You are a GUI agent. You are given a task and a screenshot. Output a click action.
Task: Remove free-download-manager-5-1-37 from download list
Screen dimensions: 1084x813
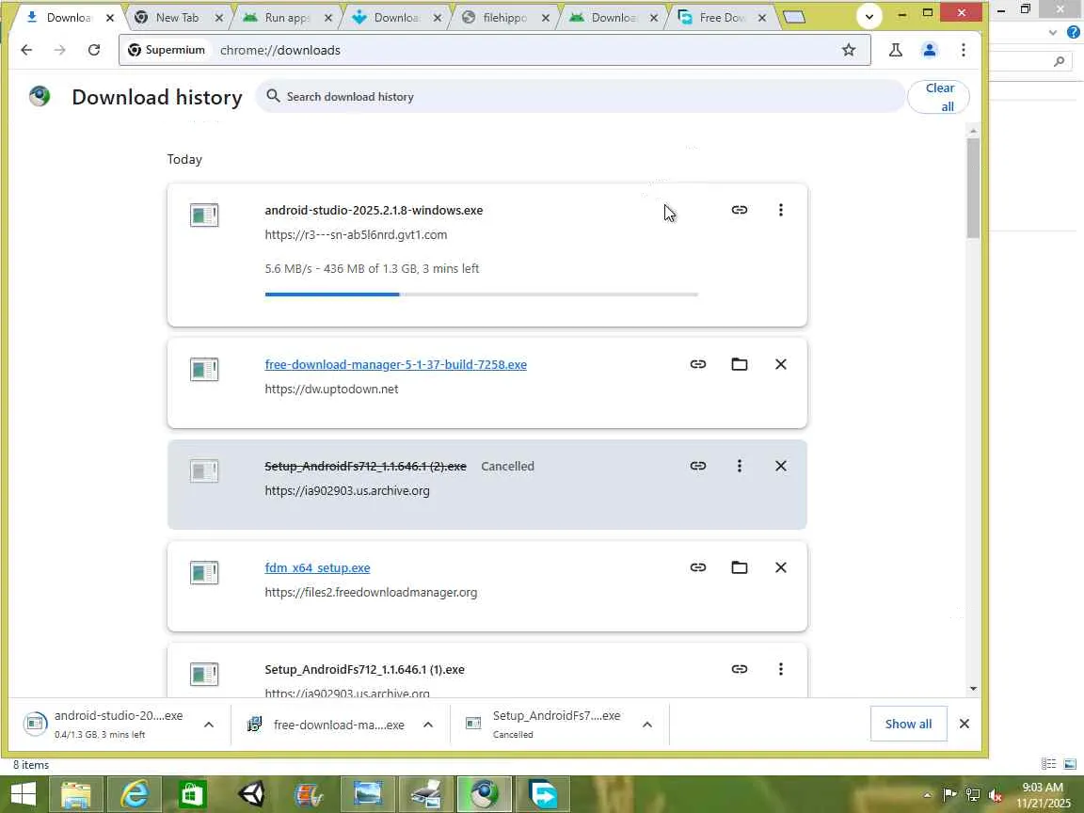point(780,363)
